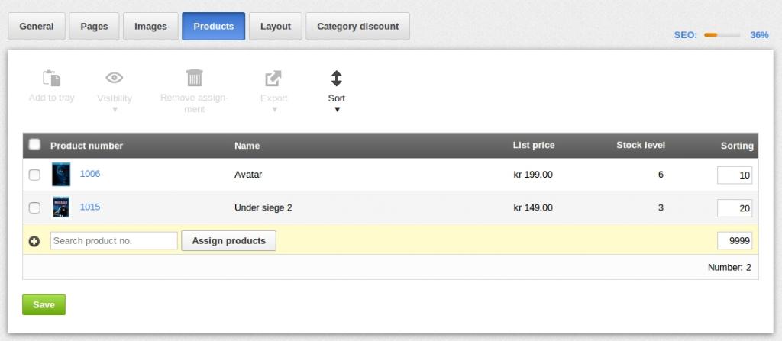Viewport: 782px width, 341px height.
Task: Click the Search product no. field
Action: click(x=114, y=241)
